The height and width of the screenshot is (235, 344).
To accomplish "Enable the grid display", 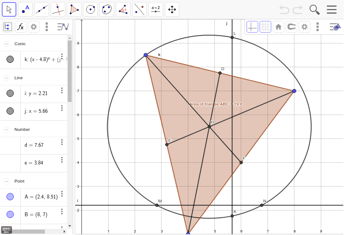I will [265, 26].
